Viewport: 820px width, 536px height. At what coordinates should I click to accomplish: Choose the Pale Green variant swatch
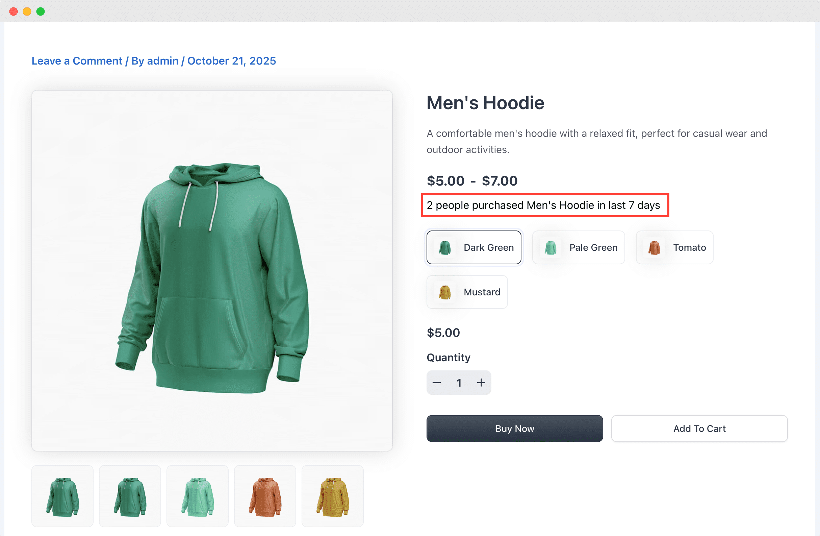point(578,247)
